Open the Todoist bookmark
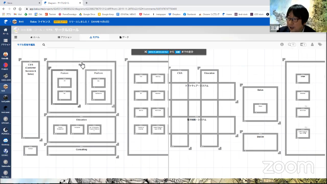Image resolution: width=327 pixels, height=184 pixels. (50, 14)
